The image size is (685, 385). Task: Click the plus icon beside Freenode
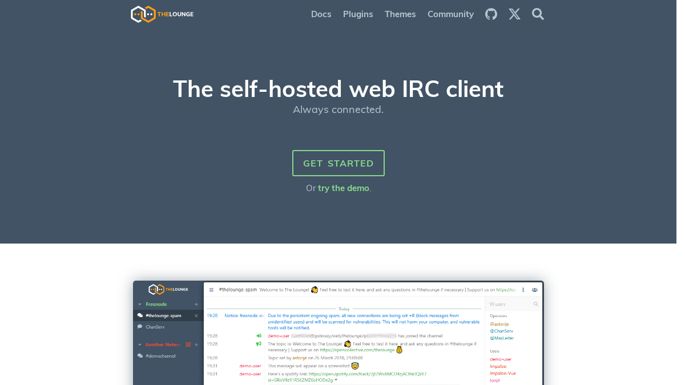(x=196, y=305)
